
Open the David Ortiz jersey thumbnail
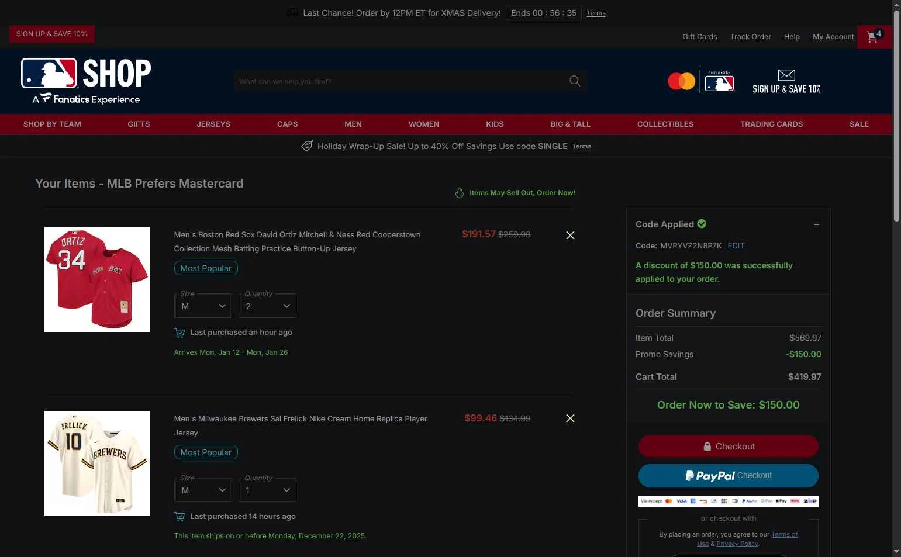coord(97,279)
